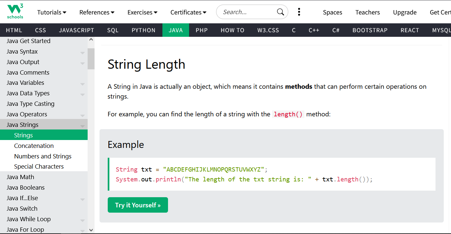Click the search magnifying glass icon

280,12
